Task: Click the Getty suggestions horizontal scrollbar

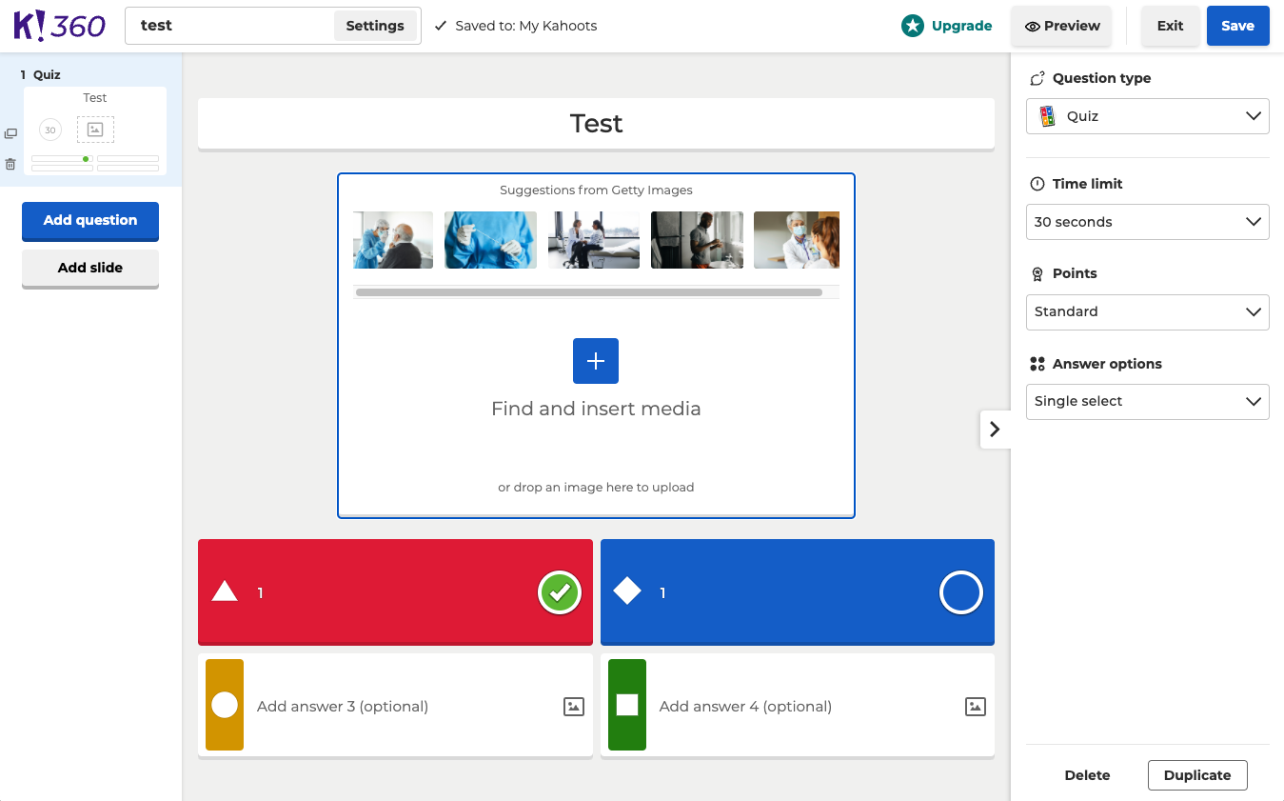Action: point(589,292)
